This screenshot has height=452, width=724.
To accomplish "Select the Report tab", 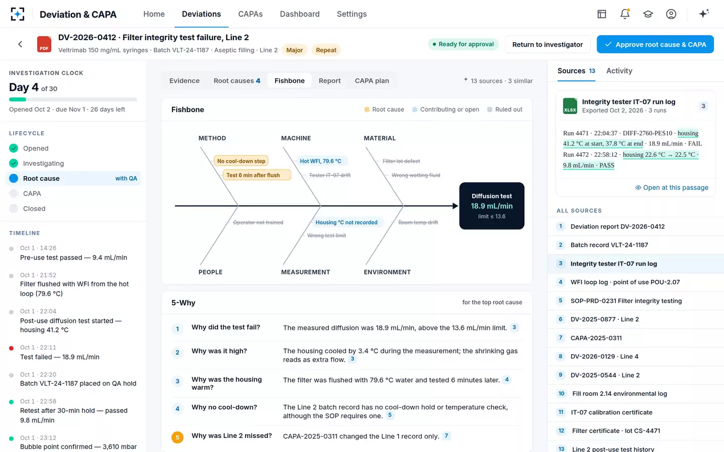I will tap(330, 80).
